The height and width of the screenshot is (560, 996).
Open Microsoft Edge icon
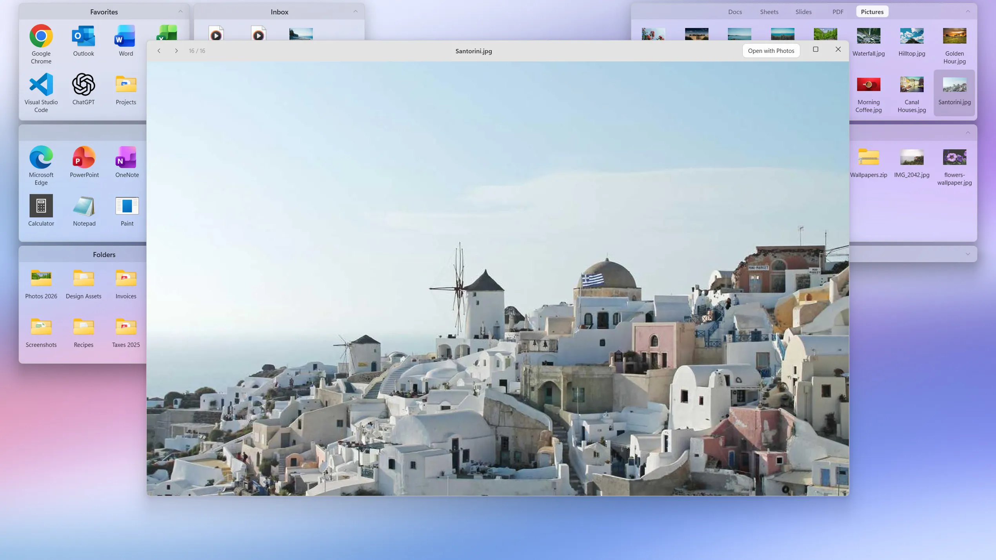coord(41,165)
